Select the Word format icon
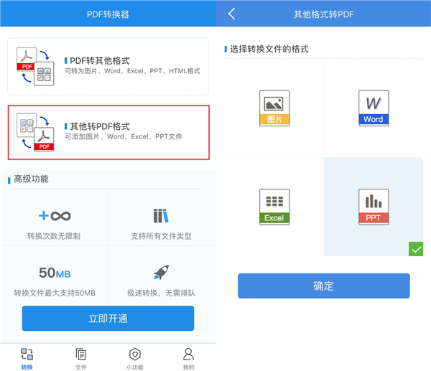431x371 pixels. click(374, 108)
